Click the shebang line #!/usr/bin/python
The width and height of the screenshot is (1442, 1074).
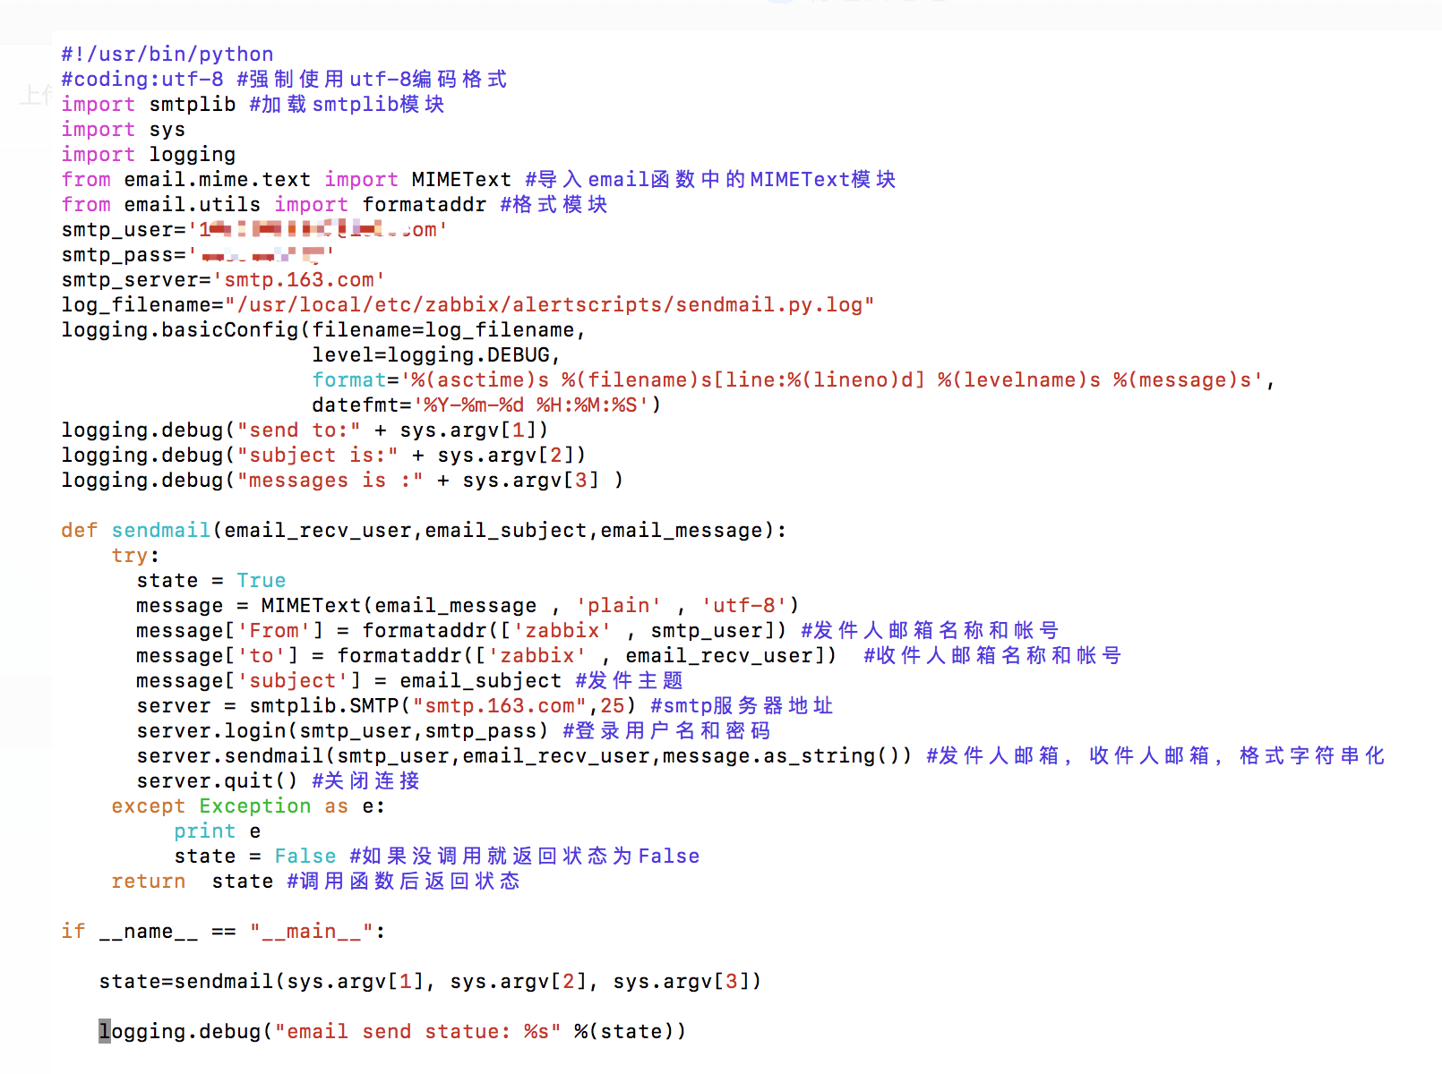point(167,54)
